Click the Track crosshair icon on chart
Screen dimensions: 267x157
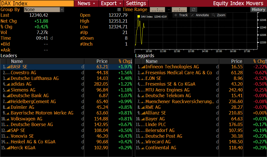click(176, 15)
